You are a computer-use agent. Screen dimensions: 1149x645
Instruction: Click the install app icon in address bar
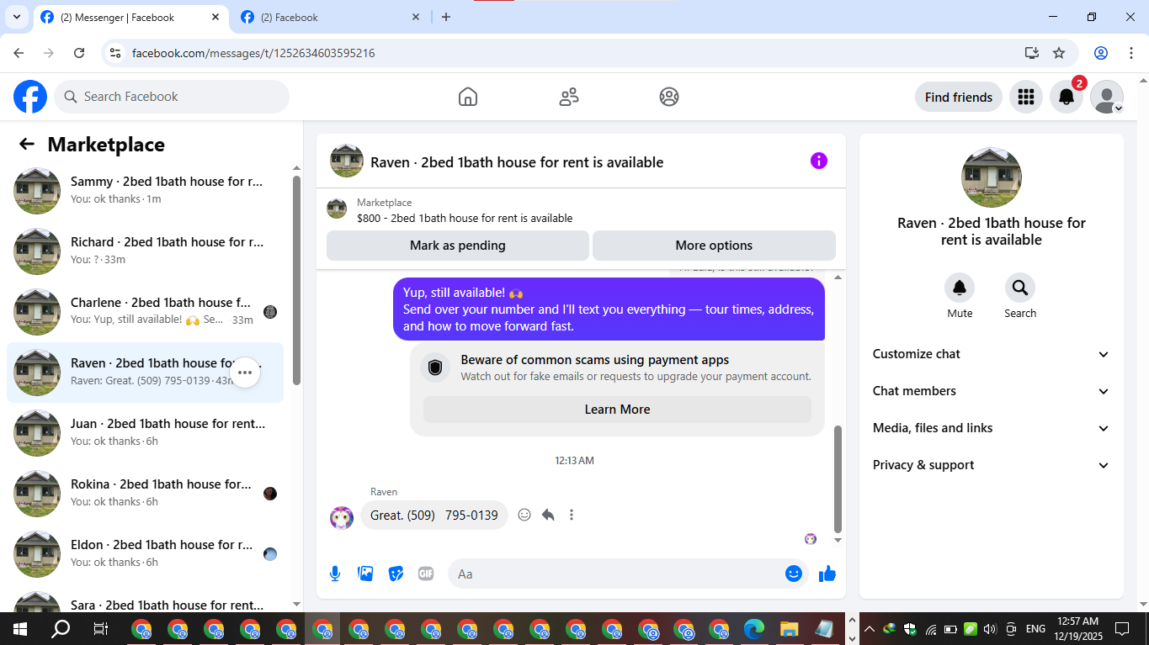click(1032, 53)
